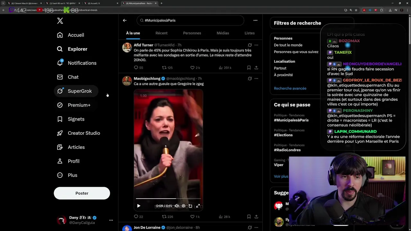Mute the video volume icon

(177, 206)
